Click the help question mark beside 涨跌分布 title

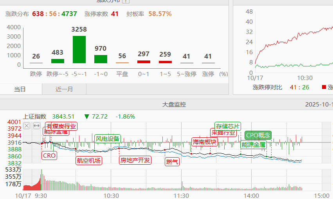click(126, 1)
